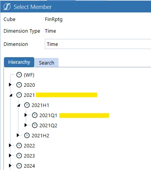Click the clock icon beside 2021Q1

click(x=35, y=115)
